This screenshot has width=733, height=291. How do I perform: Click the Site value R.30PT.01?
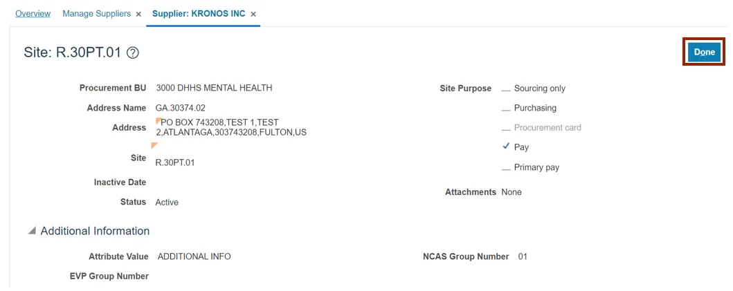[x=175, y=162]
